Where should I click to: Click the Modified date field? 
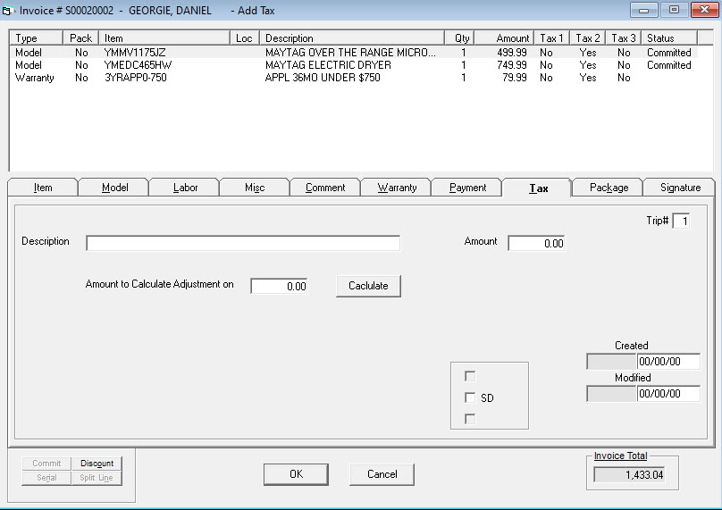[x=668, y=394]
